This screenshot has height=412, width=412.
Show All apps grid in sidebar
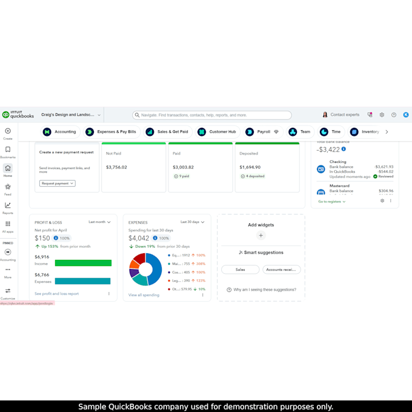[8, 227]
